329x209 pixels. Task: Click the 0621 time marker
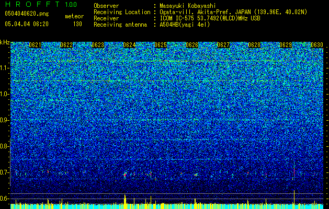point(35,45)
